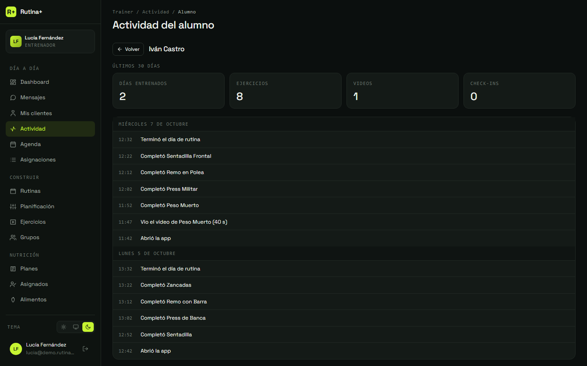
Task: Open Alimentos food icon
Action: point(13,300)
